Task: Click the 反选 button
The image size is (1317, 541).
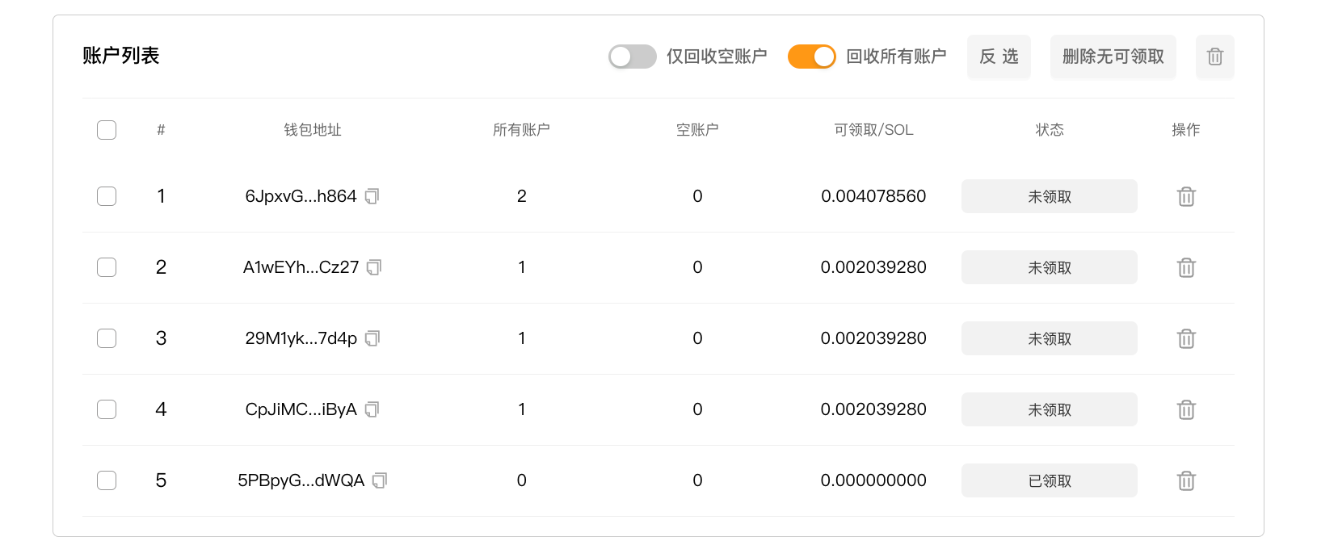Action: (999, 57)
